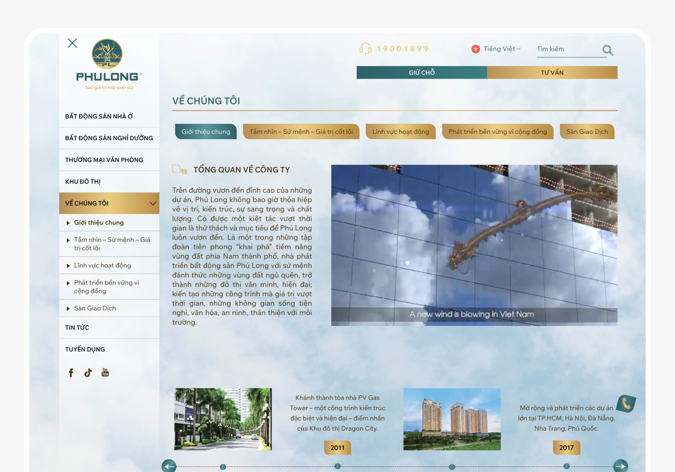Expand the Sàn Giao Dịch sidebar arrow

pos(67,308)
